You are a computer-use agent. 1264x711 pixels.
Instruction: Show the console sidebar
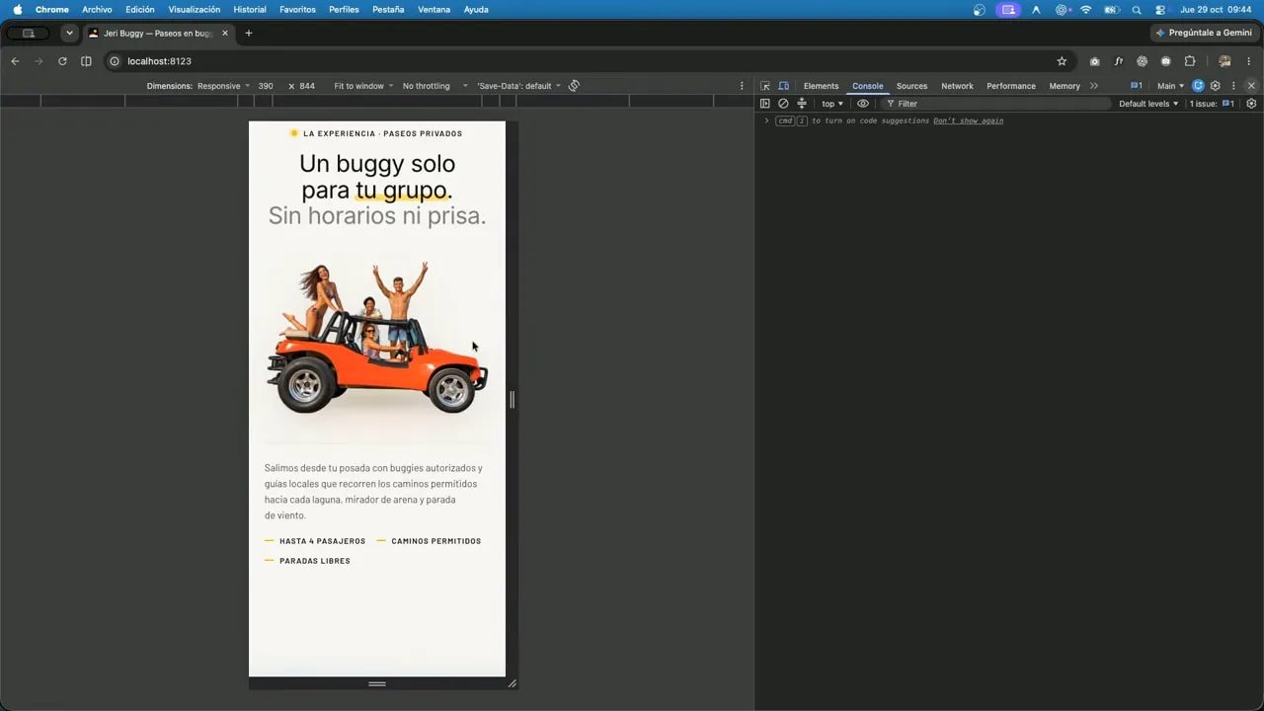click(765, 104)
